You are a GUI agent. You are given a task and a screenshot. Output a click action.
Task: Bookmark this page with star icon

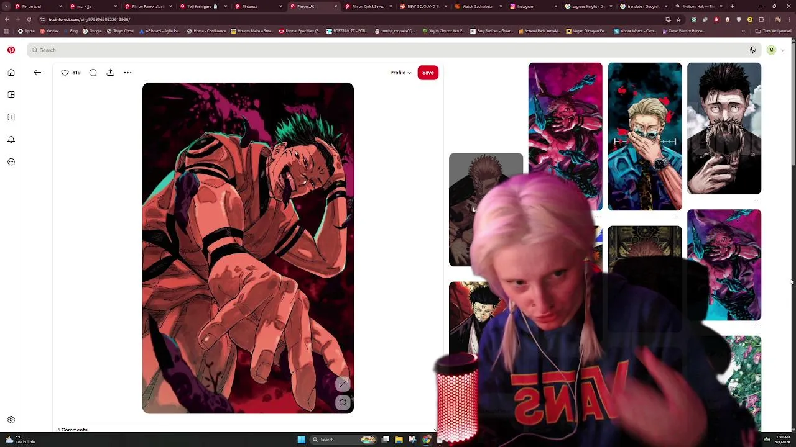[x=678, y=19]
